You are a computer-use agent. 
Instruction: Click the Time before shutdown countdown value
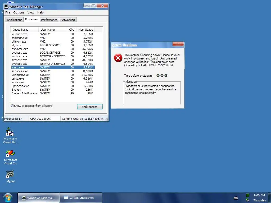[x=162, y=76]
